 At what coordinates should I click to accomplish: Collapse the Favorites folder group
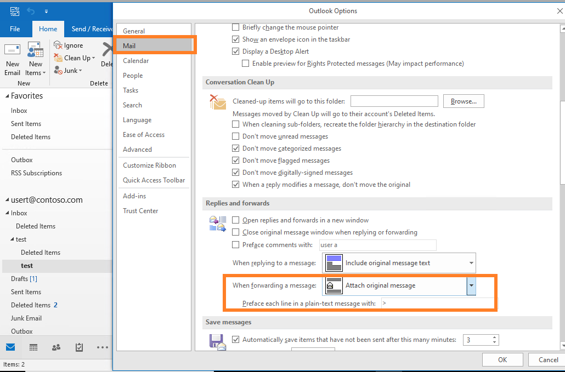(7, 96)
